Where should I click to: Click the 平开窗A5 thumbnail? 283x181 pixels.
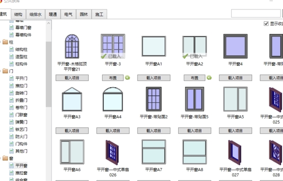235,99
